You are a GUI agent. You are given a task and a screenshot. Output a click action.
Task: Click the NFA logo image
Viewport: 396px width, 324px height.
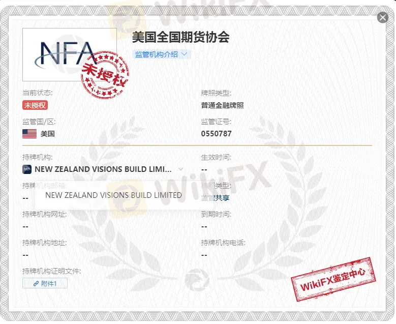pyautogui.click(x=70, y=54)
